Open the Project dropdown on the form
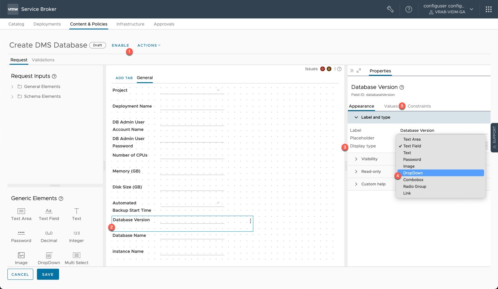The height and width of the screenshot is (289, 498). (x=192, y=90)
